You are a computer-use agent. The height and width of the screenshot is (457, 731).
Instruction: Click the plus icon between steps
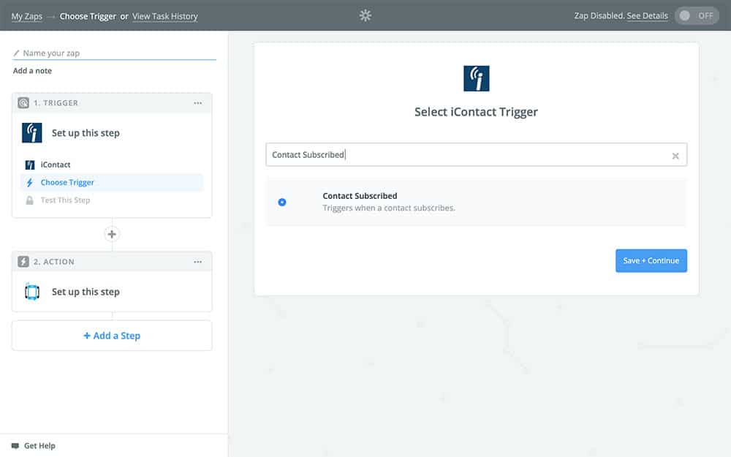(112, 235)
